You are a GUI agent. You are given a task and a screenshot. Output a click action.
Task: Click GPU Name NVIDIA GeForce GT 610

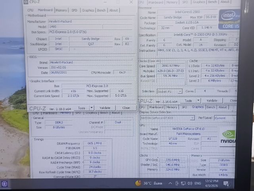tap(189, 129)
